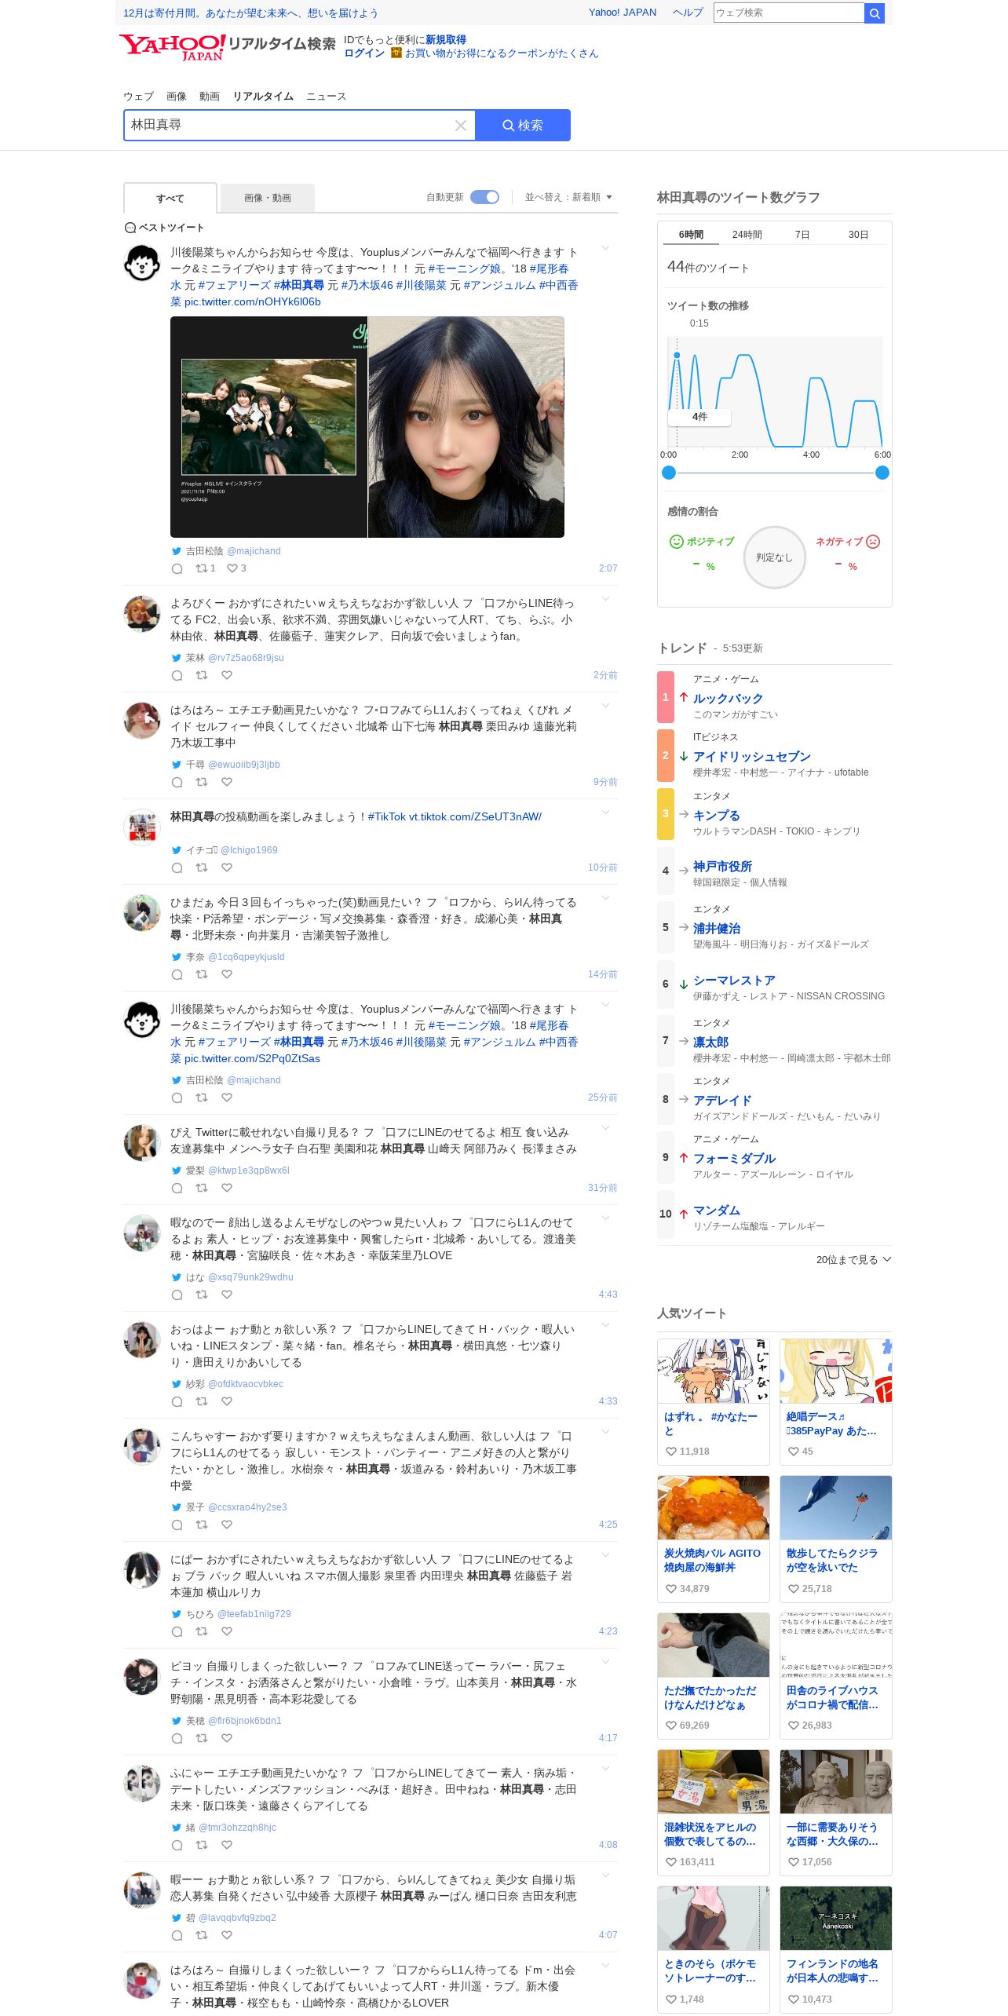Open the blue-haired selfie photo in first tweet
Screen dimensions: 1008x2016
(466, 427)
